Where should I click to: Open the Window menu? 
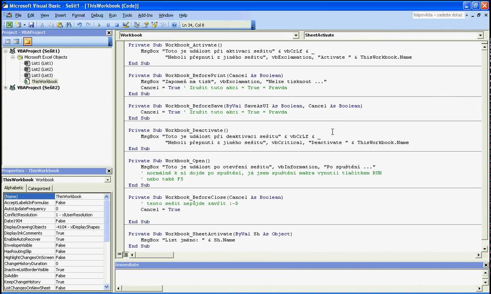tap(166, 15)
